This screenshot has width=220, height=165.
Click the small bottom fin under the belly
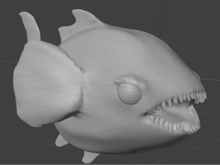click(90, 157)
